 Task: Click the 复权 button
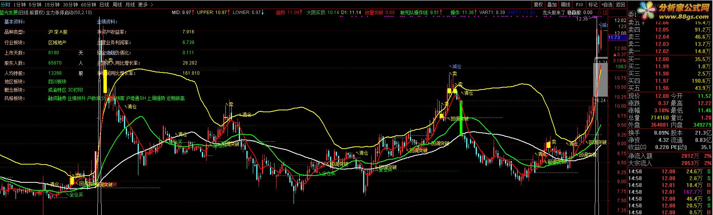[x=538, y=5]
